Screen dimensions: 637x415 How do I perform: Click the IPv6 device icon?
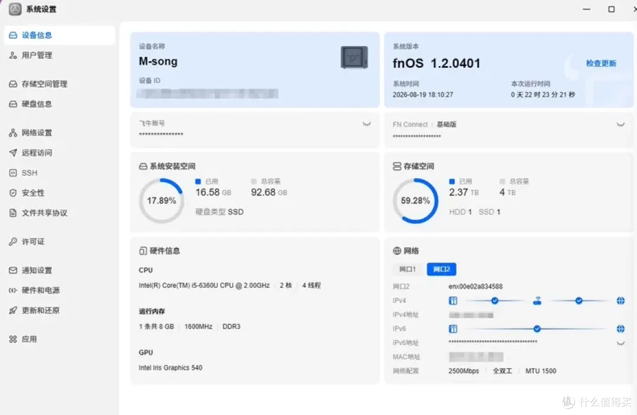(x=453, y=329)
